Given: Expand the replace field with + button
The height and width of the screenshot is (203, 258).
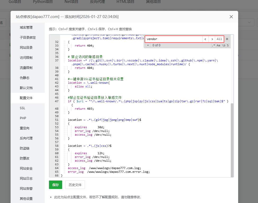Looking at the screenshot, I should [x=148, y=45].
